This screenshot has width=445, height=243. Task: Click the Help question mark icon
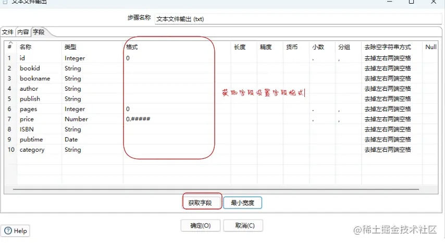click(8, 231)
